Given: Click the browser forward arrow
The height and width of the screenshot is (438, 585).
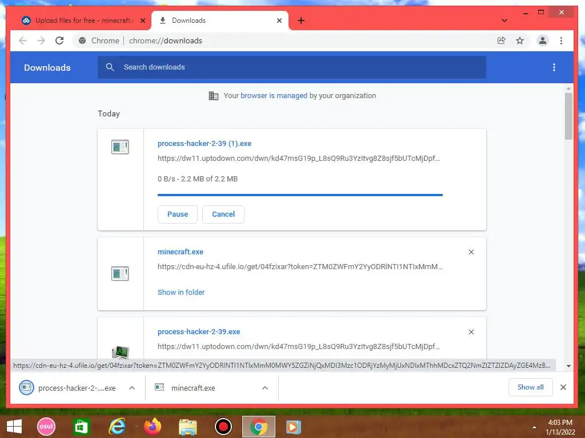Looking at the screenshot, I should coord(41,40).
